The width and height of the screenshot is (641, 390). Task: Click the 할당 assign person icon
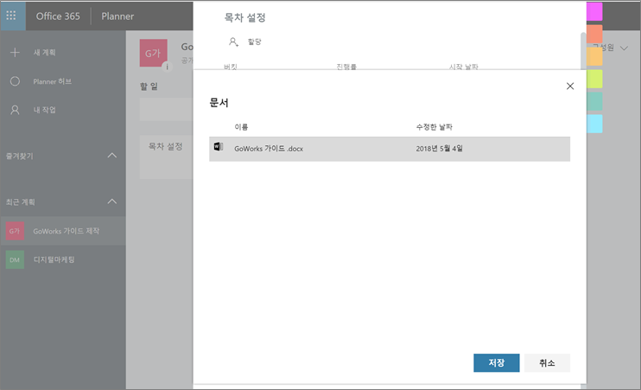233,41
